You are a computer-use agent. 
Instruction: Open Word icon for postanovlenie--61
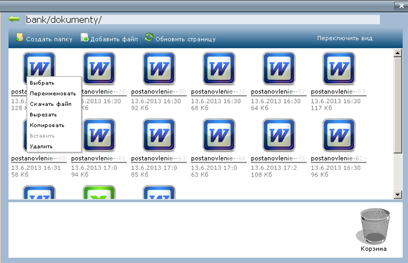click(99, 135)
